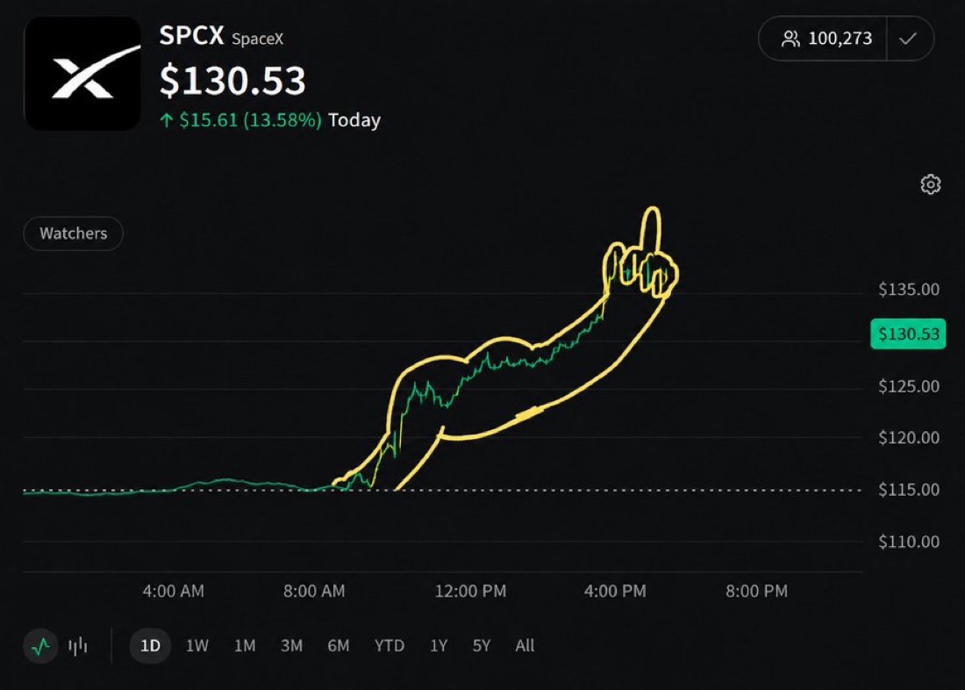The height and width of the screenshot is (690, 965).
Task: Click the large $130.53 price
Action: tap(232, 81)
